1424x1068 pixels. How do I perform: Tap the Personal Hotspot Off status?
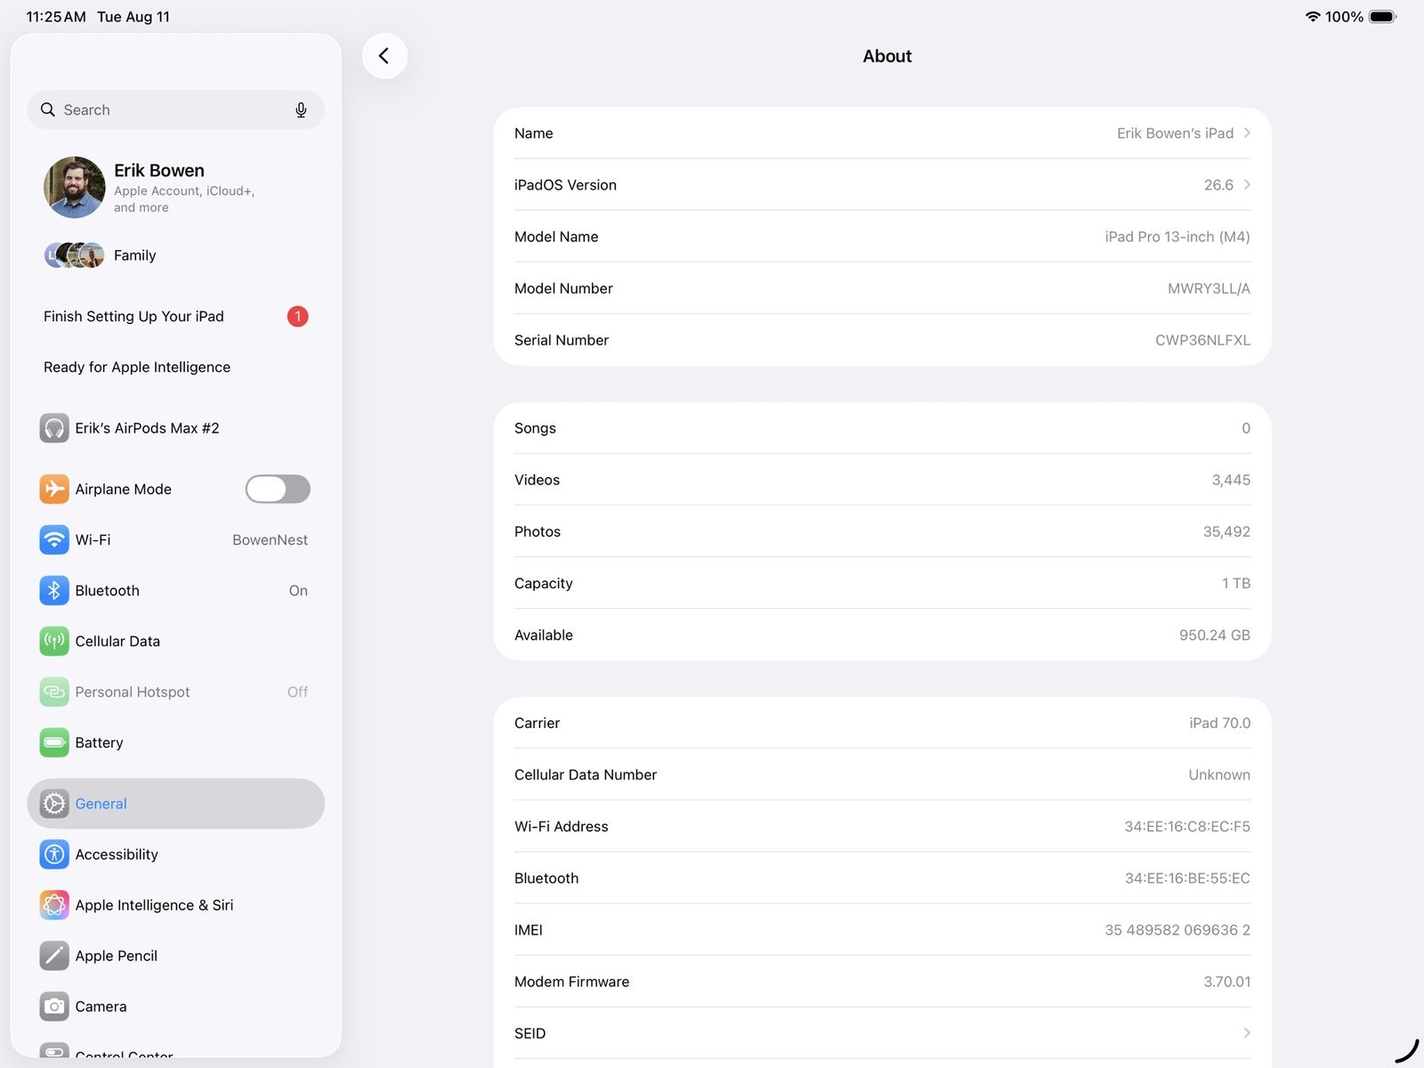coord(297,692)
